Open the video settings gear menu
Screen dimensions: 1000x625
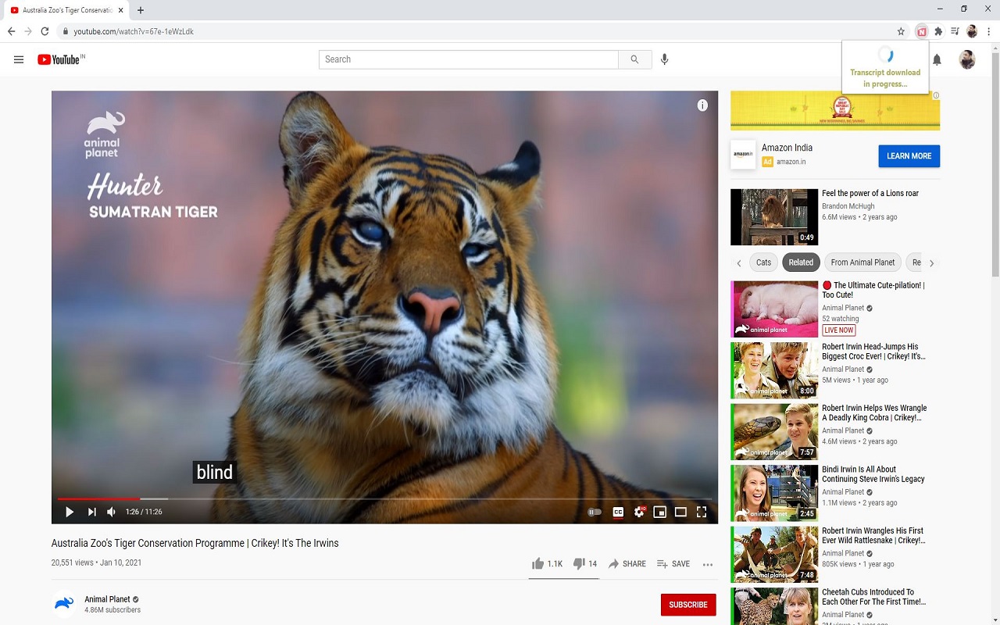coord(639,512)
